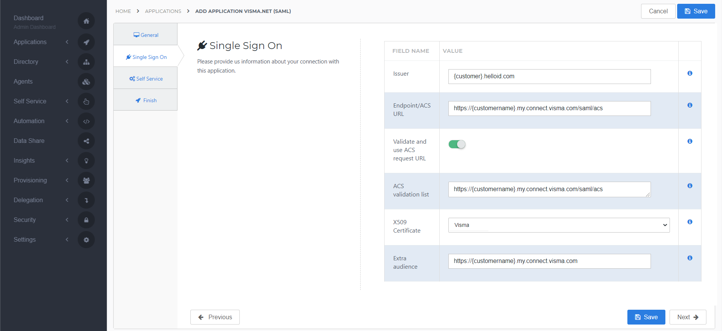Click the top Save button
Viewport: 722px width, 331px height.
[696, 11]
